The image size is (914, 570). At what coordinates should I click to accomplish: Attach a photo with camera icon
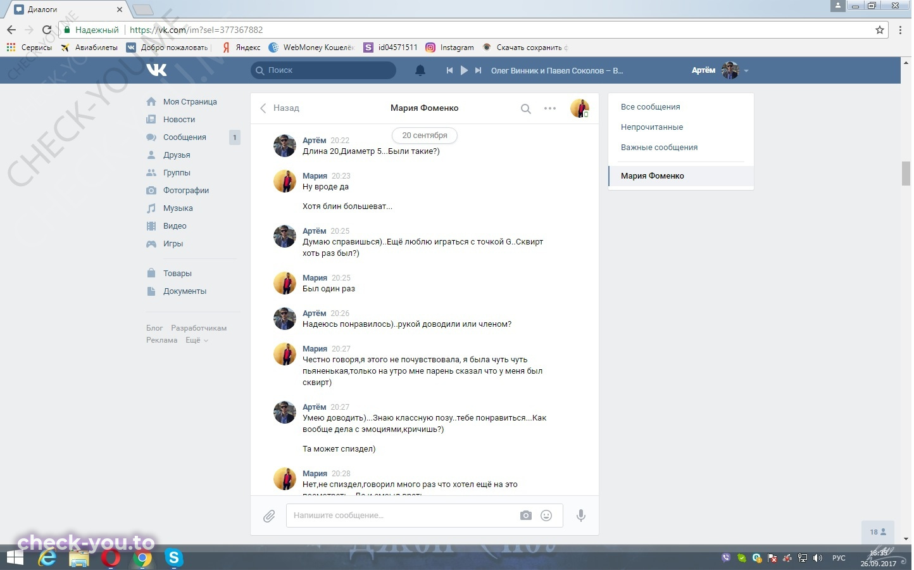point(526,516)
